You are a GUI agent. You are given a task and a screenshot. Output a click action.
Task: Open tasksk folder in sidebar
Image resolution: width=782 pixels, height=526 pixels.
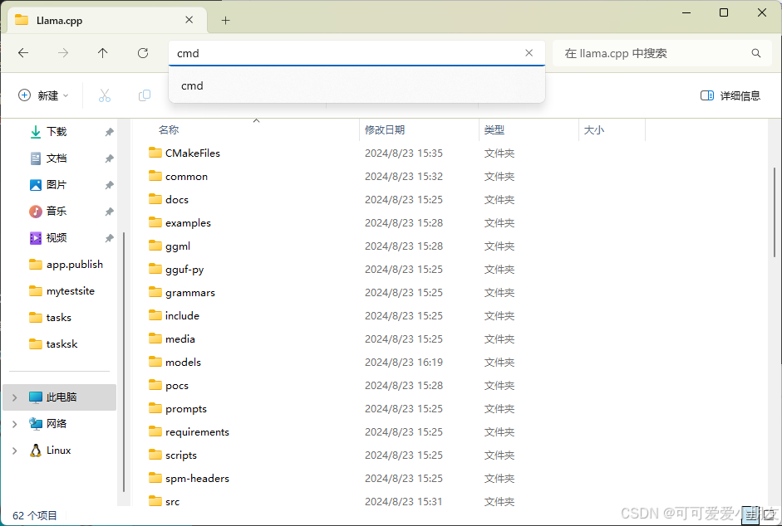[x=53, y=343]
